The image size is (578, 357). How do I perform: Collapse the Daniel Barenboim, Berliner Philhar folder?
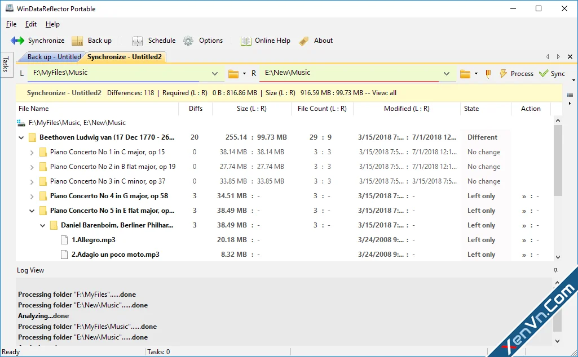[x=43, y=226]
